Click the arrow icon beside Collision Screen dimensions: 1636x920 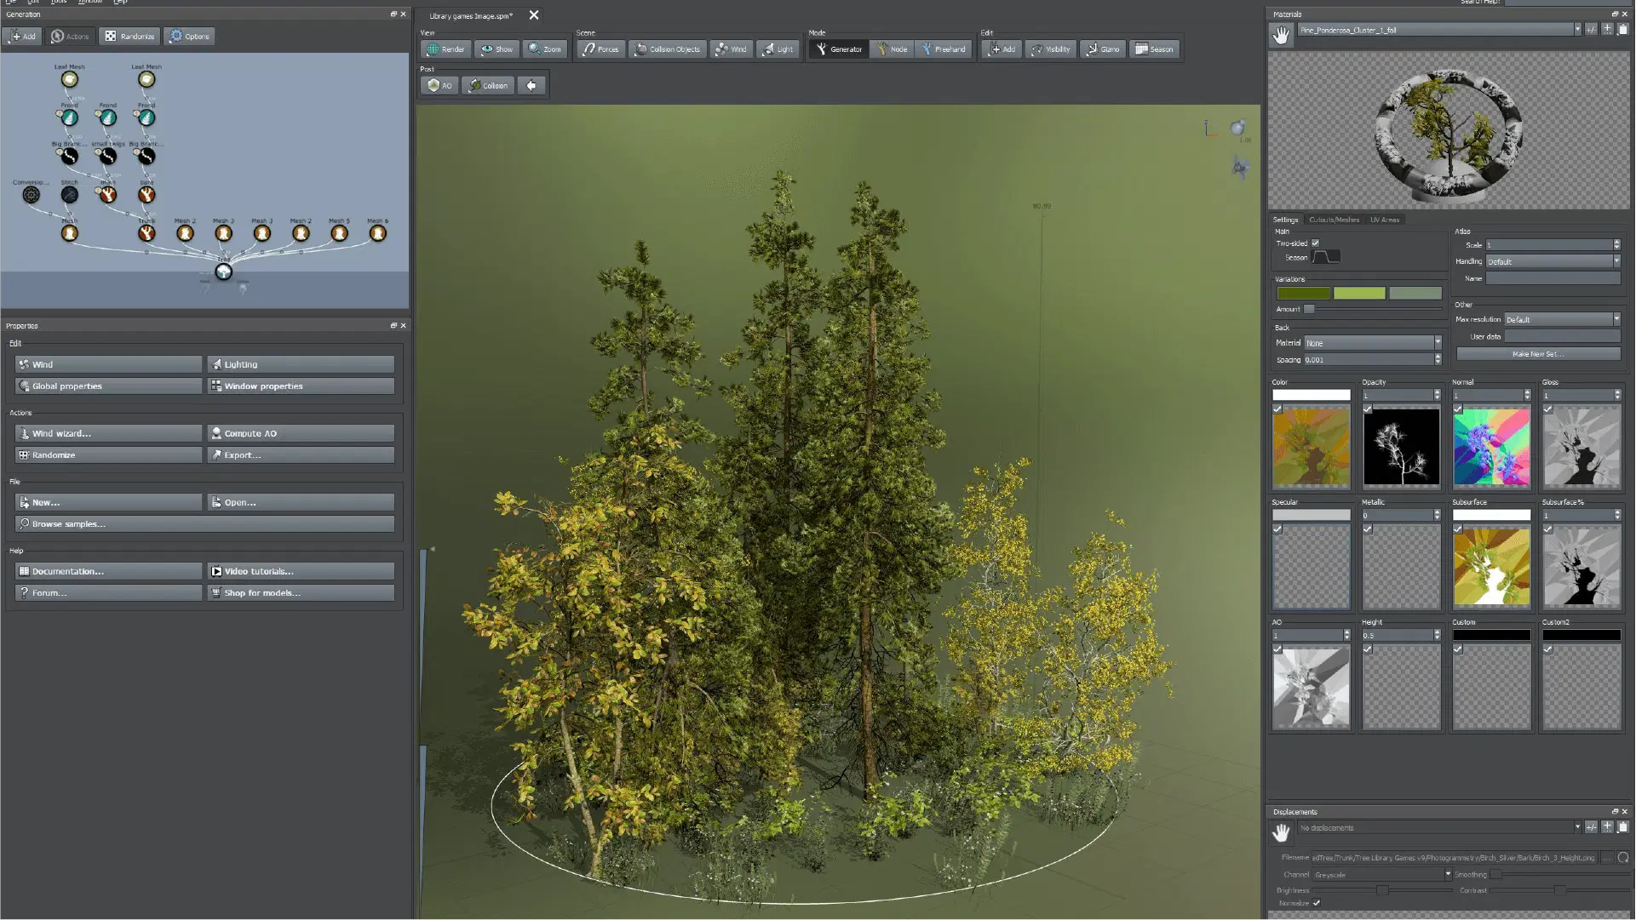pos(531,85)
